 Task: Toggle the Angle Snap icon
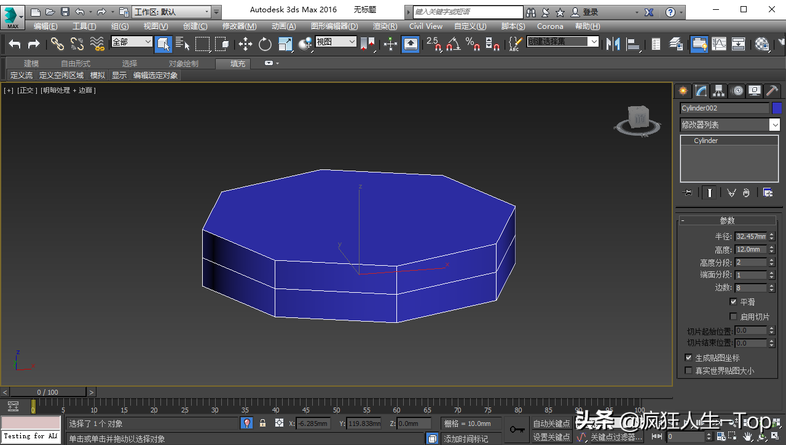(x=453, y=44)
